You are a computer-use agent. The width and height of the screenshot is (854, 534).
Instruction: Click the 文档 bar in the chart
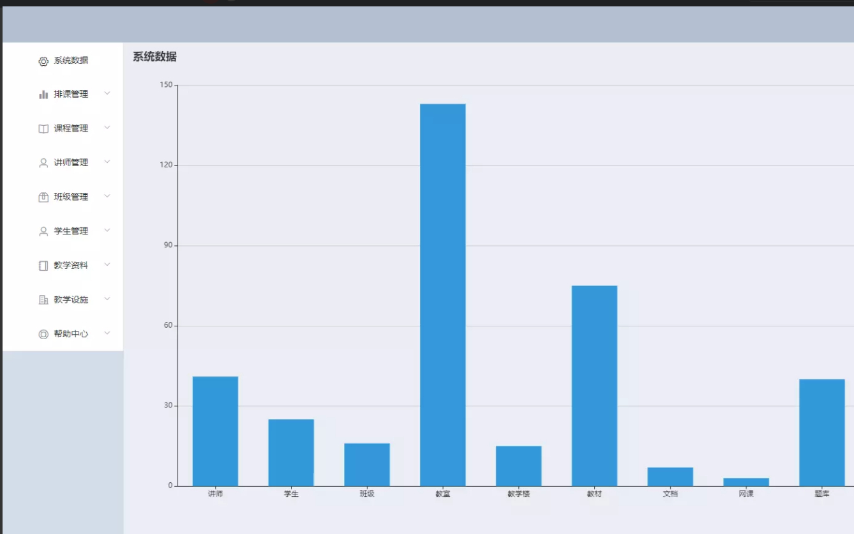[670, 477]
